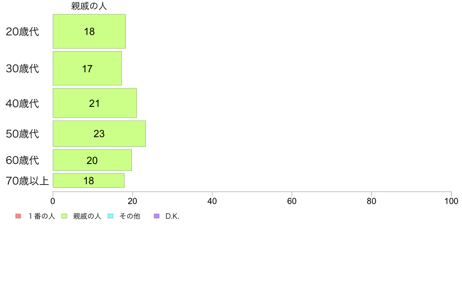The image size is (462, 286).
Task: Click the D.K. legend text
Action: click(172, 216)
